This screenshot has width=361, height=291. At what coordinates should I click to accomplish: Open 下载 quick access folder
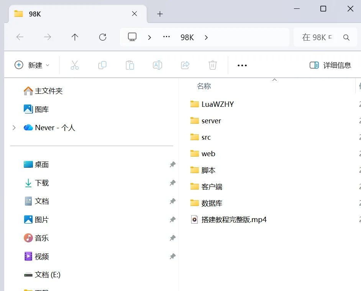point(36,183)
